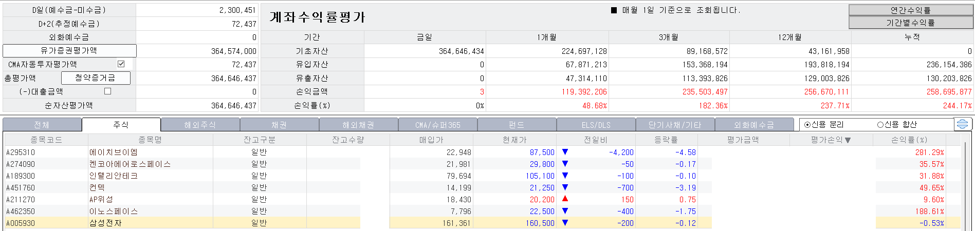Click the 순자산평가액 value 364,646,437
Screen dimensions: 975x231
[233, 105]
